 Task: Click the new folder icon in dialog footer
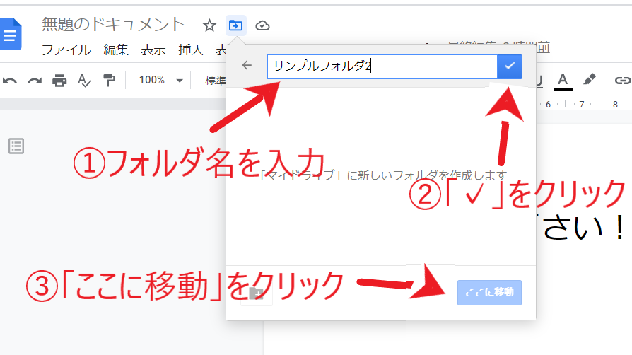[x=257, y=293]
